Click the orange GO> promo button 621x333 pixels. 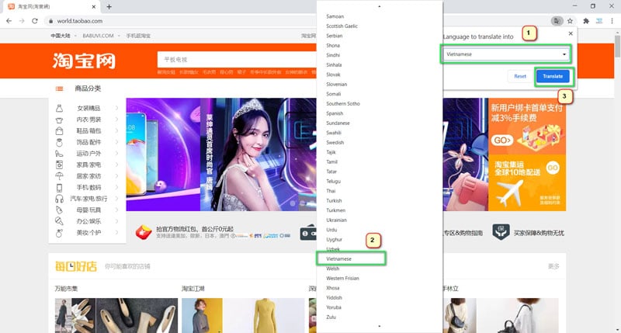pyautogui.click(x=502, y=140)
